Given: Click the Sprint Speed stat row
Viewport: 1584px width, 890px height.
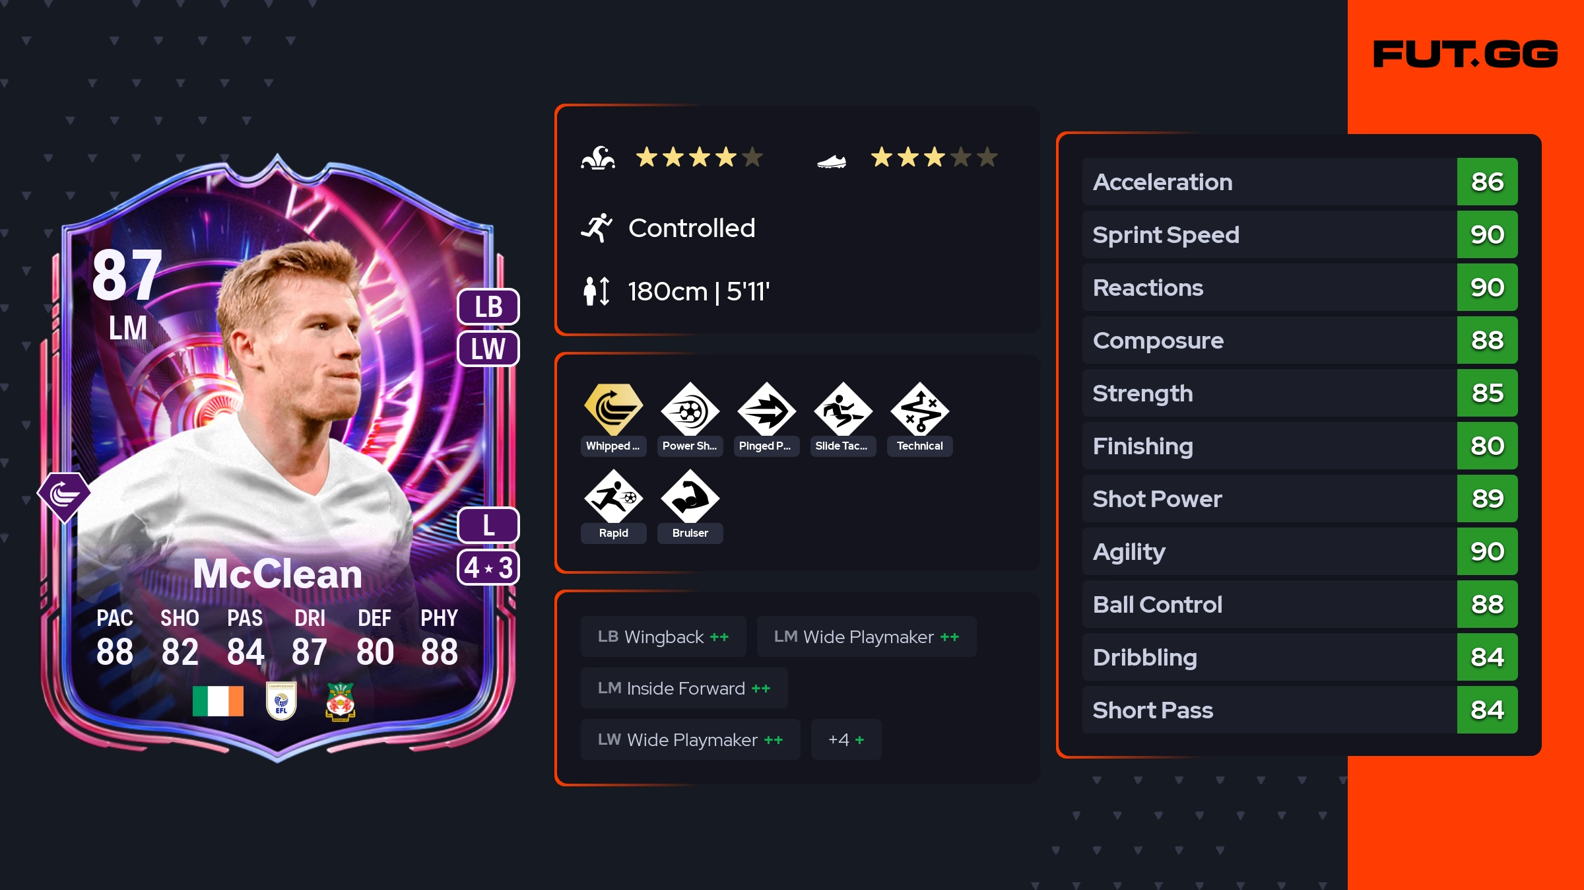Looking at the screenshot, I should (1300, 234).
